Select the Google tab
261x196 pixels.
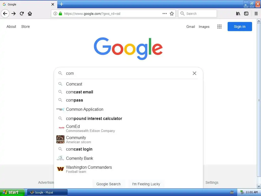coord(28,4)
